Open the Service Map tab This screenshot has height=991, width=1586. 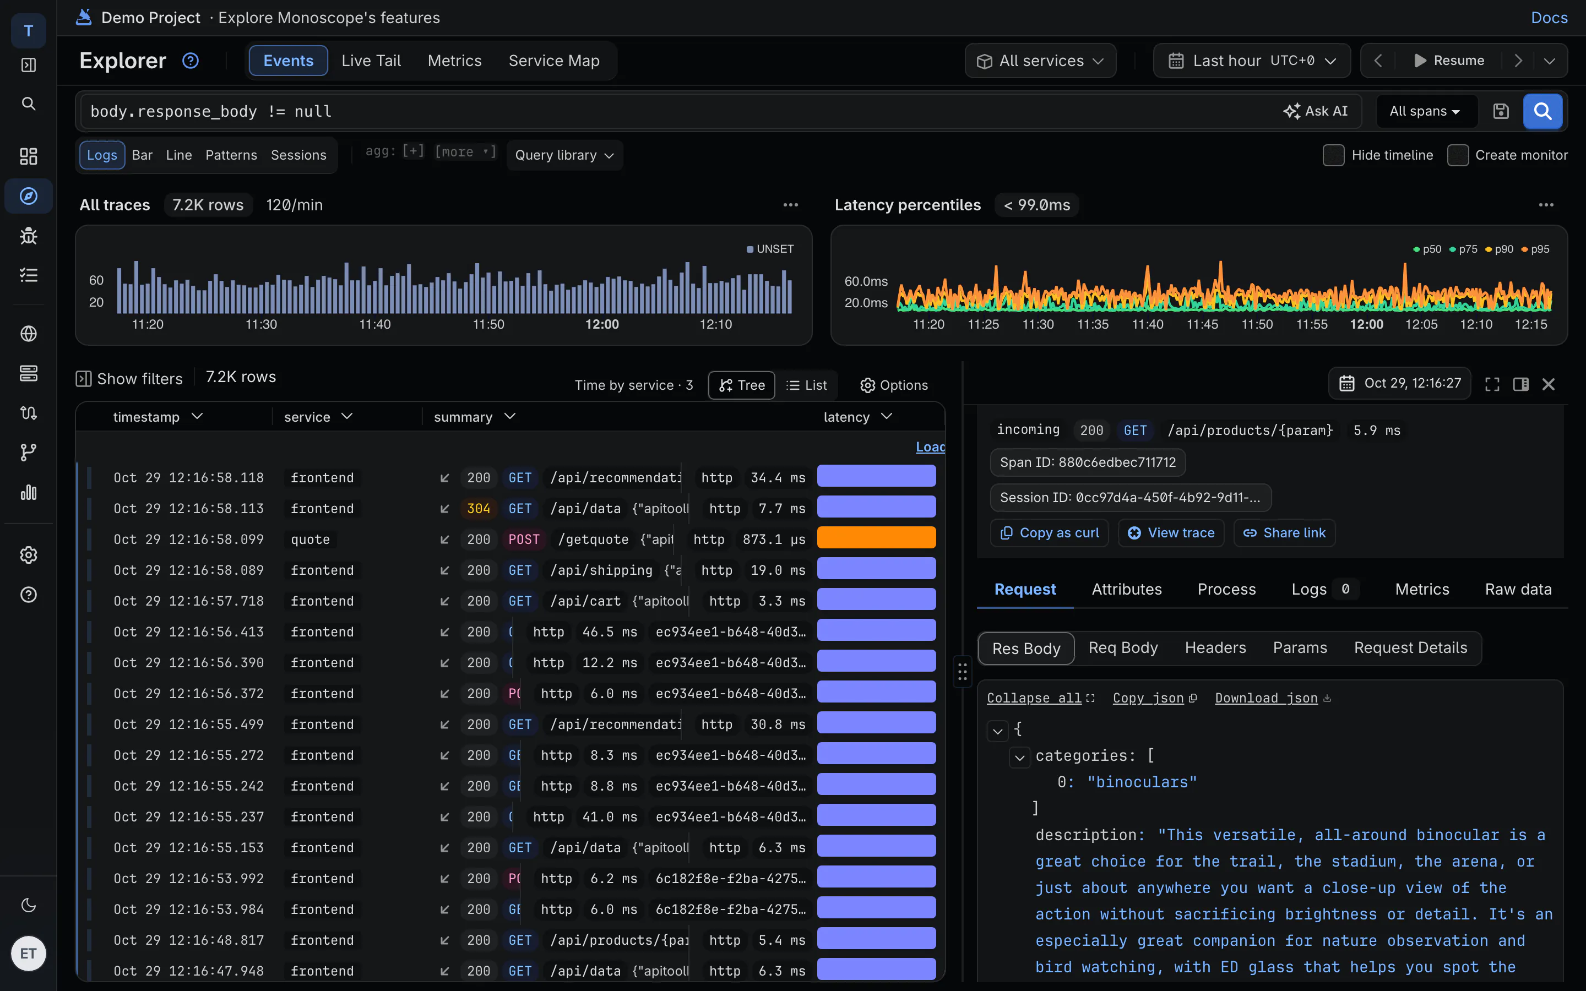[554, 61]
